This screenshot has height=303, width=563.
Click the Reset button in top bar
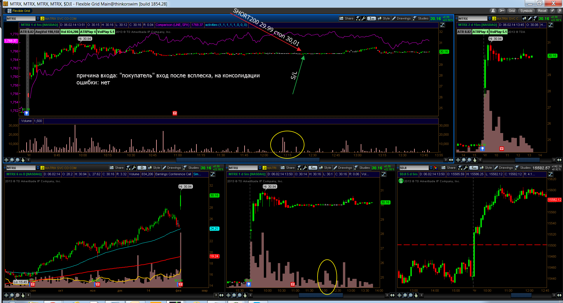tap(542, 11)
